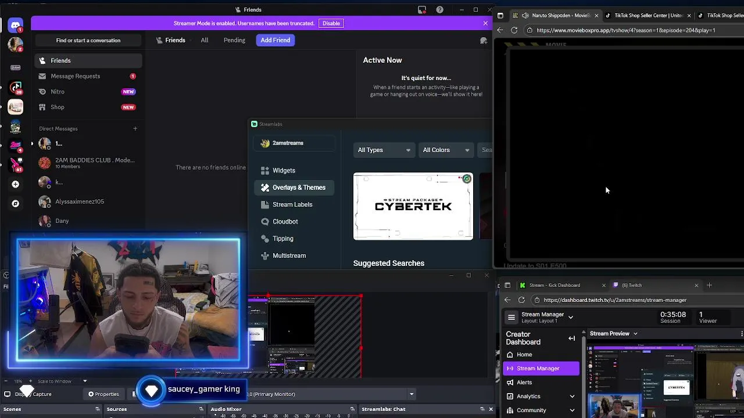Click the MovieBox URL address bar
The width and height of the screenshot is (744, 418).
point(634,30)
